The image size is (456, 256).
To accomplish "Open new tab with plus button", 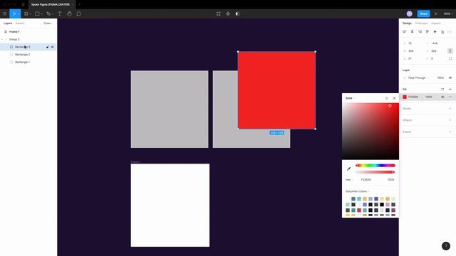I will tap(79, 5).
